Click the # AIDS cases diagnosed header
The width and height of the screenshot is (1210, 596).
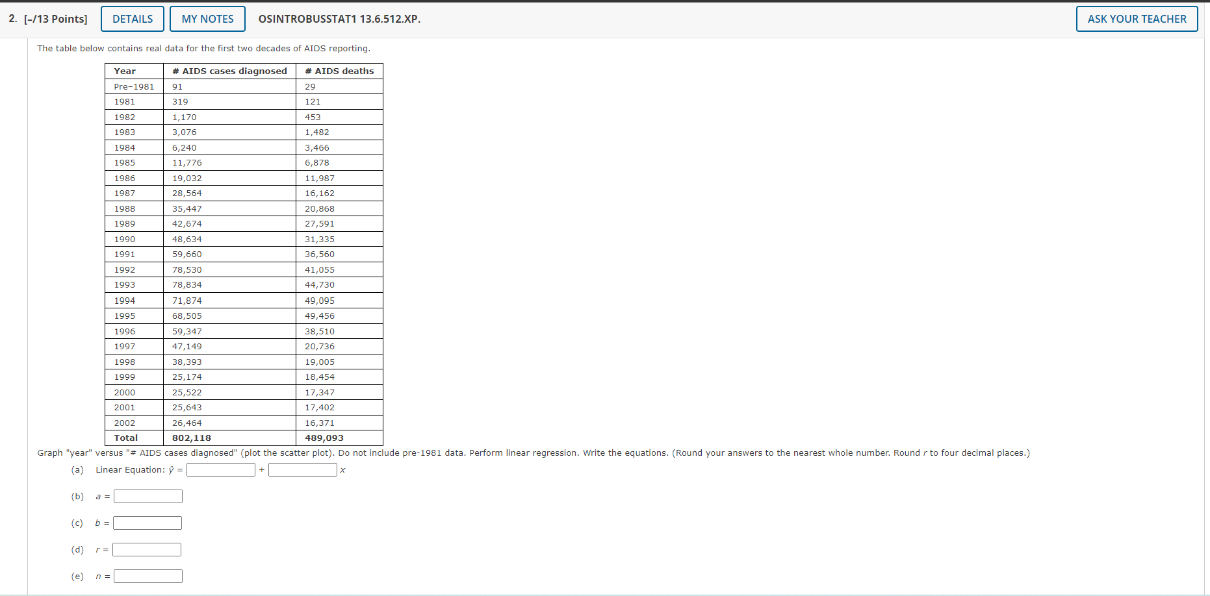point(228,71)
